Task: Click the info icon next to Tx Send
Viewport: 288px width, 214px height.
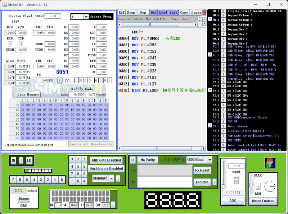Action: (214, 182)
